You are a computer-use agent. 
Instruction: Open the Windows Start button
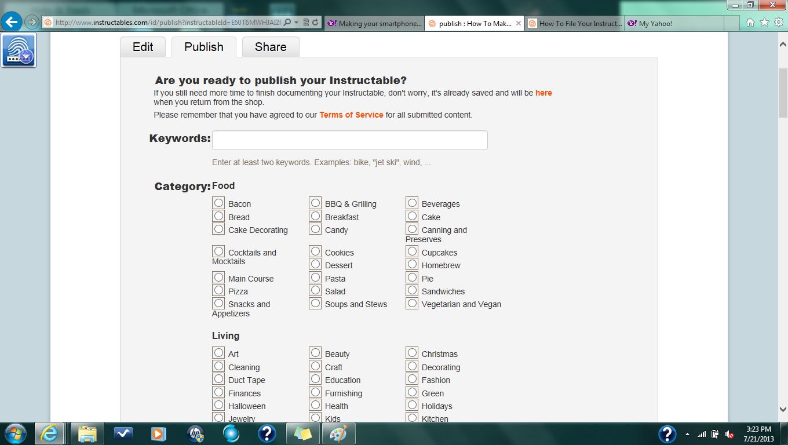(x=14, y=433)
